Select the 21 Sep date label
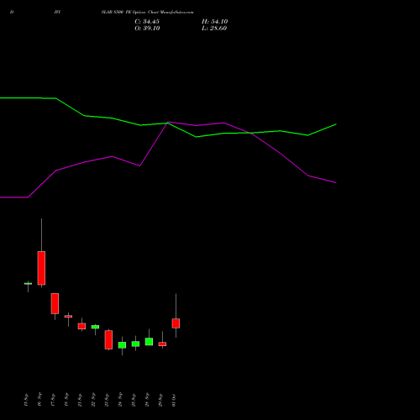 point(80,400)
